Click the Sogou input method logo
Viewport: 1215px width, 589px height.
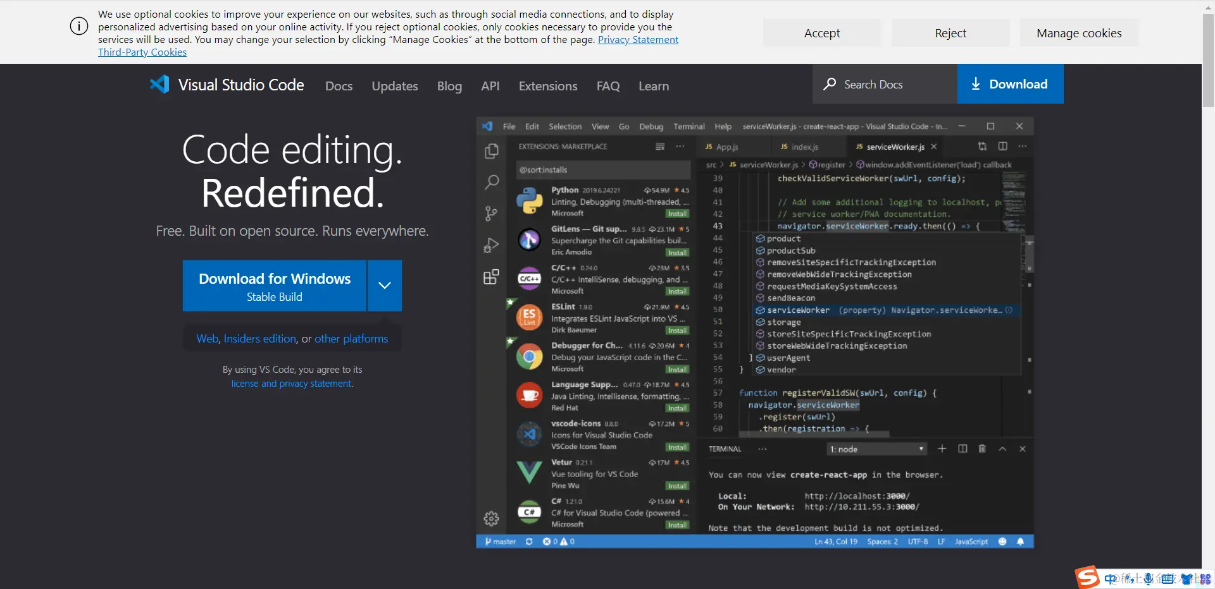1088,578
